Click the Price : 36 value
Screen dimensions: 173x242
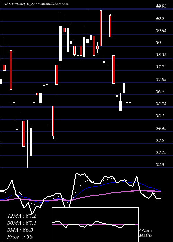coord(20,237)
